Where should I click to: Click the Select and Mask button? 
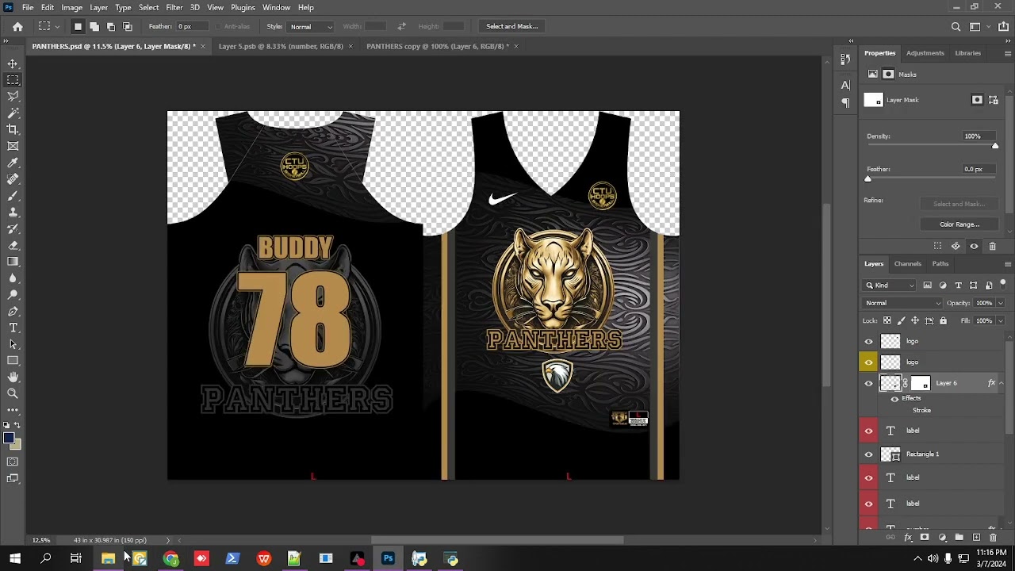coord(511,26)
